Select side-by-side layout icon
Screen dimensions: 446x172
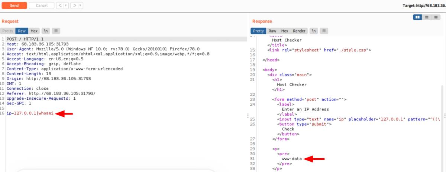point(418,17)
